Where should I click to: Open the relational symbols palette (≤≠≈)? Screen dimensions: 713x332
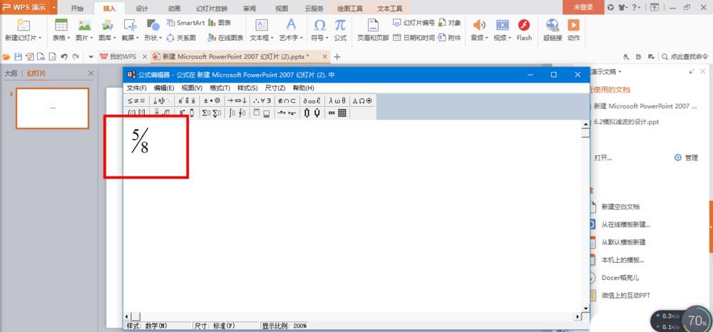136,101
